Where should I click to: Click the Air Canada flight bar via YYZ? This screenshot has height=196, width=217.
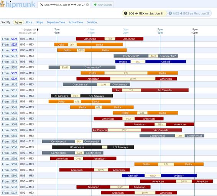point(137,130)
